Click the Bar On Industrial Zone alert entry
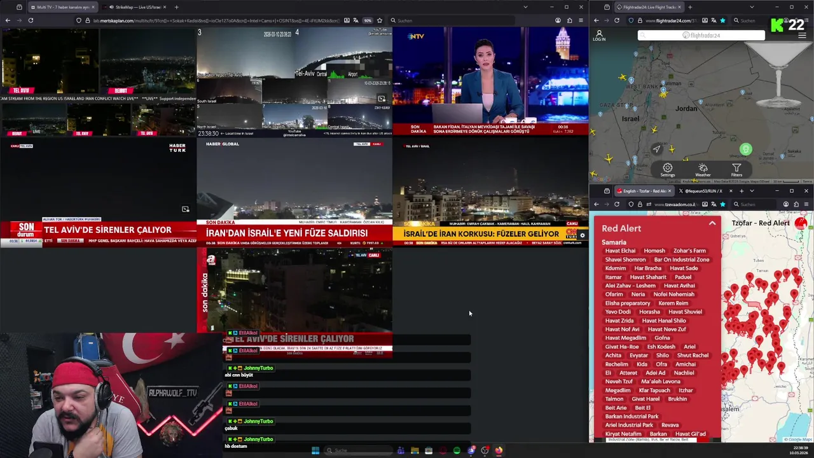Viewport: 814px width, 458px height. [682, 260]
